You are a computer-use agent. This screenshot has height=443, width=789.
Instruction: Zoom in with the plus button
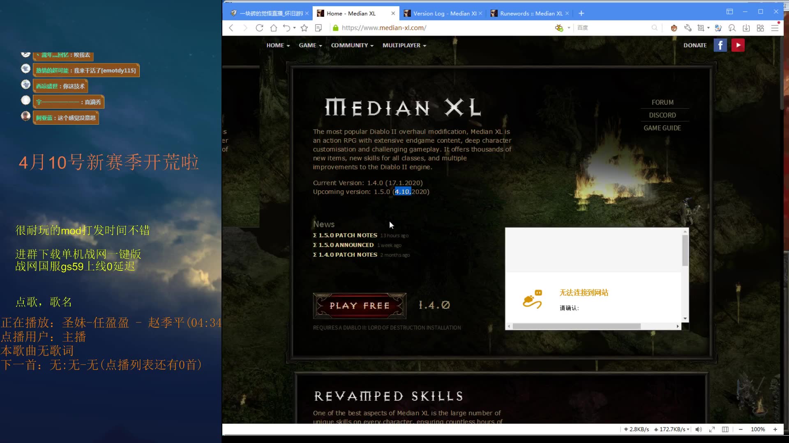pos(775,429)
